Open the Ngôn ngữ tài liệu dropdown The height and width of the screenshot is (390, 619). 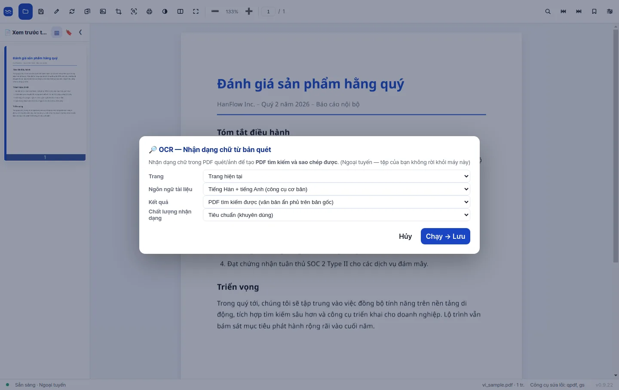(336, 189)
